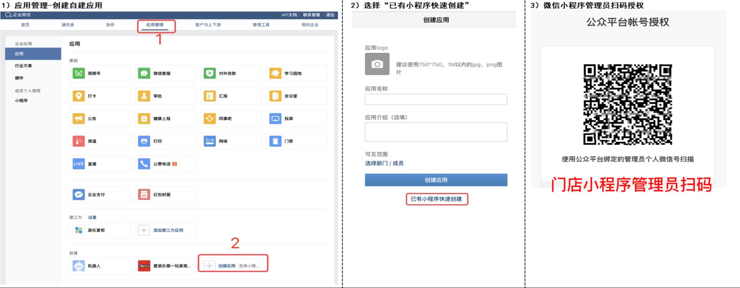Open the 打印 app icon
Screen dimensions: 740x288
144,141
